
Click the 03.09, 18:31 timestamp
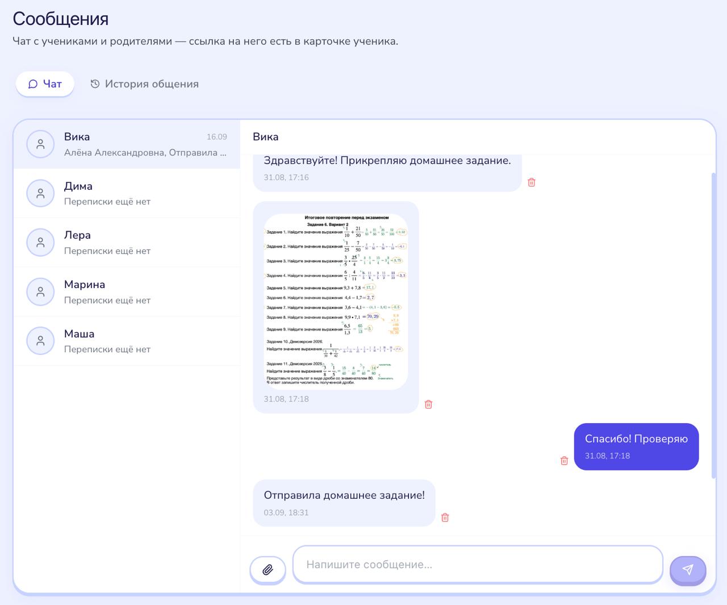(286, 512)
